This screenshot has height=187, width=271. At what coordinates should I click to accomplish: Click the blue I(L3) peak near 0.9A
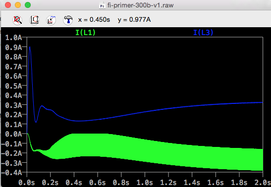(30, 47)
